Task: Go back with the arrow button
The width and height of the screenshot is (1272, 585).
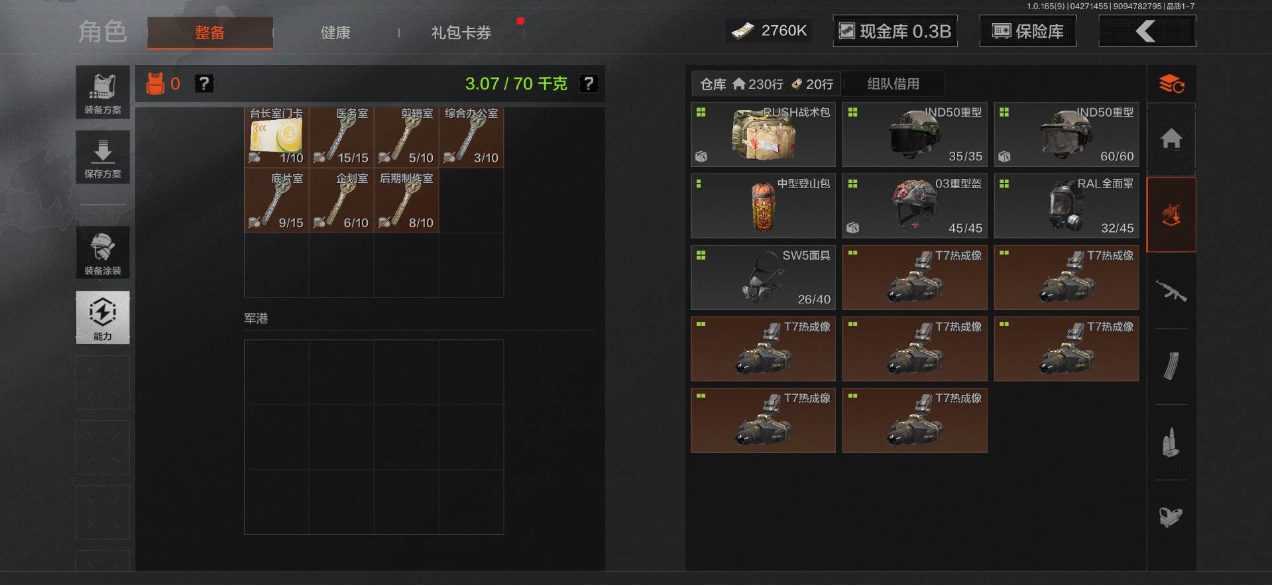Action: [x=1147, y=31]
